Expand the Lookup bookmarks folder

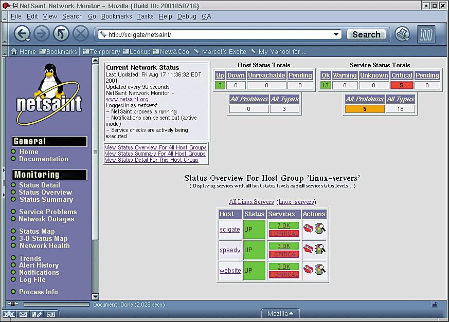pos(136,51)
